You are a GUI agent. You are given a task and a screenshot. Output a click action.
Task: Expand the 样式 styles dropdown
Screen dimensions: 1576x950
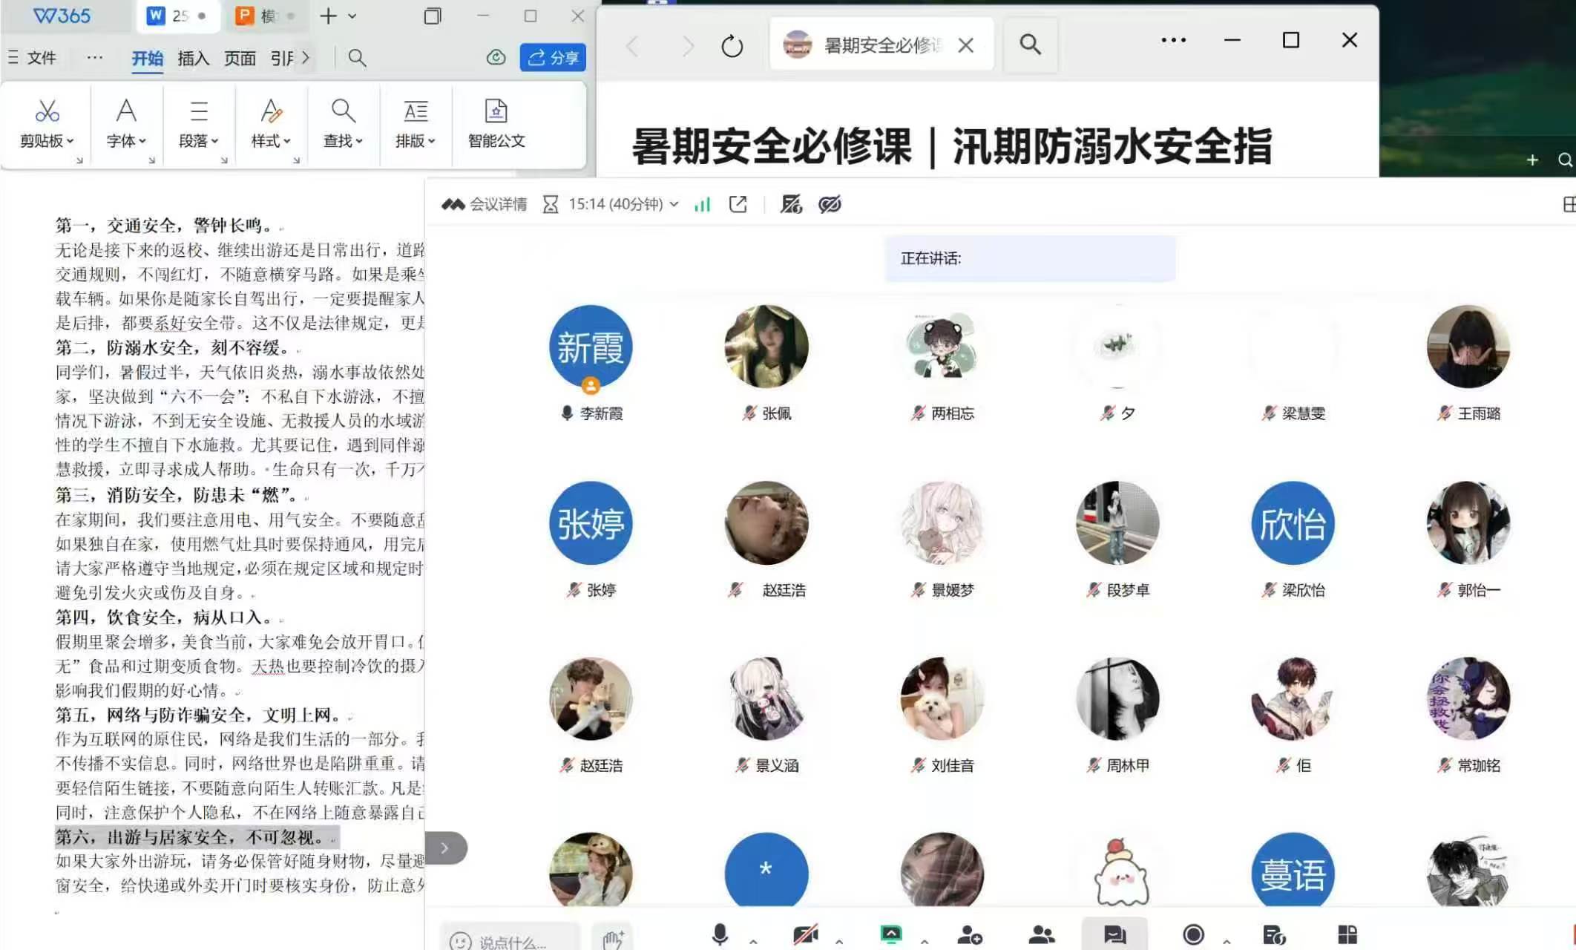point(271,124)
